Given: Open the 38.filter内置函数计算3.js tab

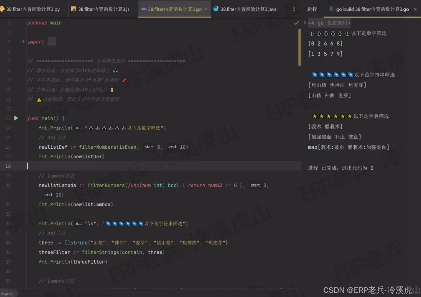Looking at the screenshot, I should 100,9.
